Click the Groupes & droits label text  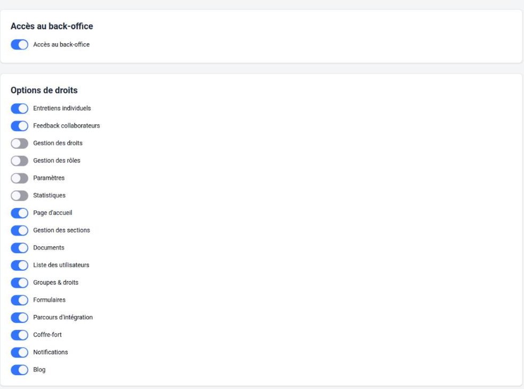[x=56, y=282]
